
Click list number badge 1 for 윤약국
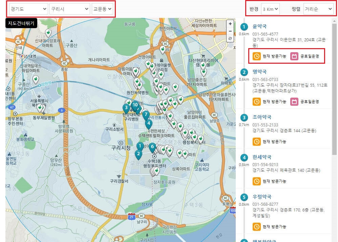tap(244, 27)
